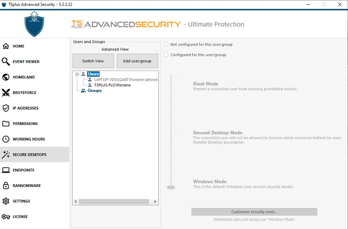The width and height of the screenshot is (348, 229).
Task: Click the Customize Security Level button
Action: point(254,212)
